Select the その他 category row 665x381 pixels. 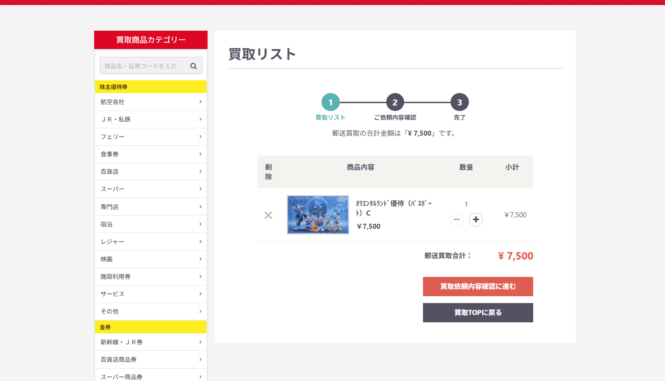pyautogui.click(x=151, y=311)
